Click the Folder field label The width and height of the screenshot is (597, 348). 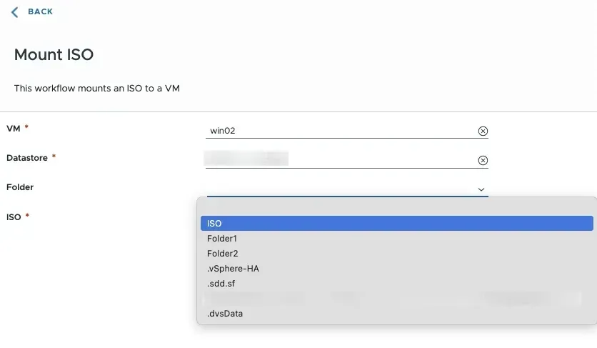[x=20, y=187]
